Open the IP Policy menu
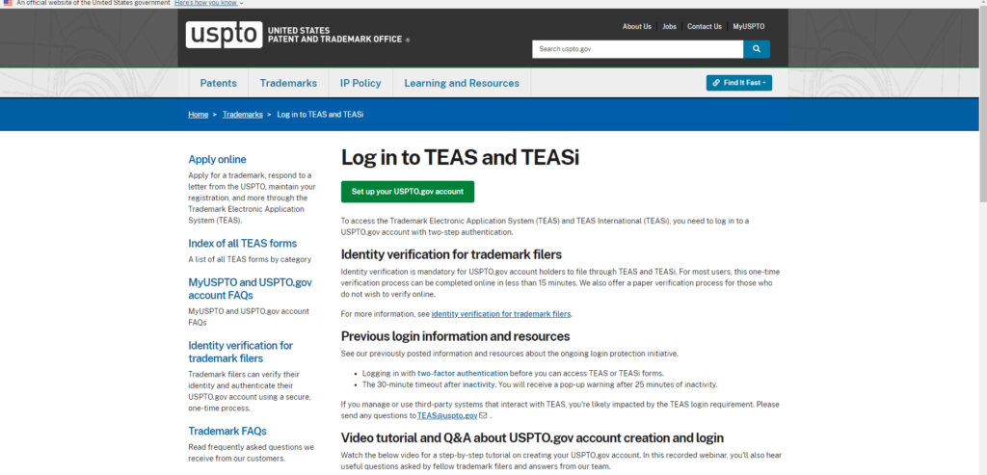 360,83
